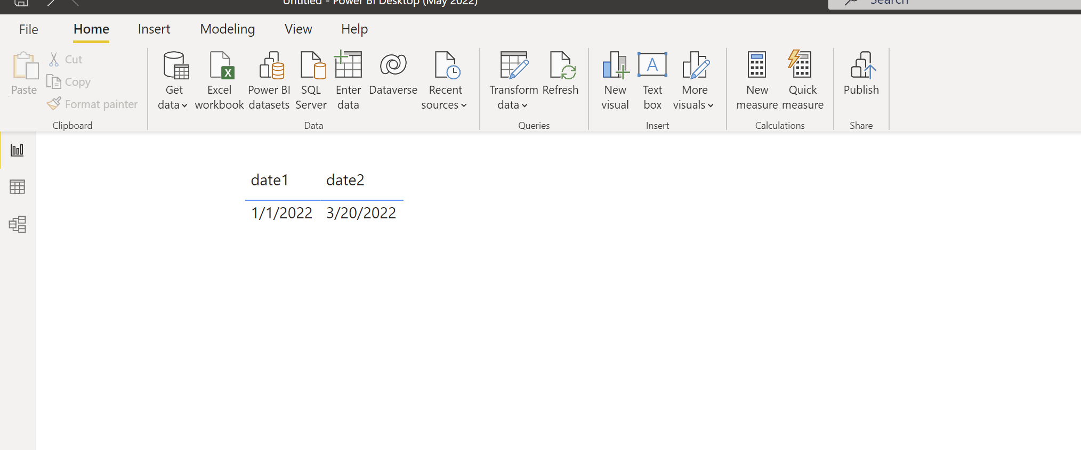Publish the report
Image resolution: width=1081 pixels, height=450 pixels.
click(861, 75)
